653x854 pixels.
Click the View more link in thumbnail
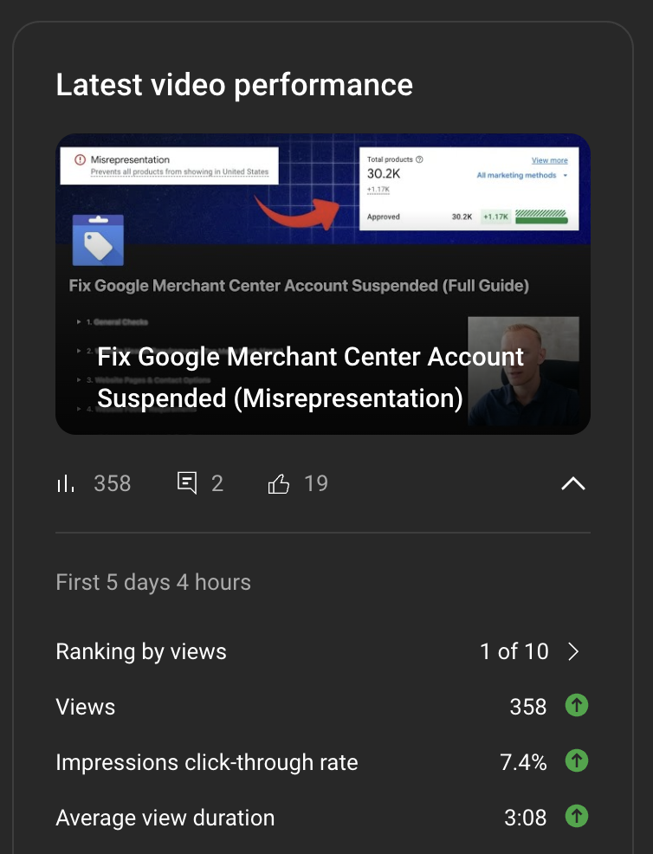(x=549, y=160)
